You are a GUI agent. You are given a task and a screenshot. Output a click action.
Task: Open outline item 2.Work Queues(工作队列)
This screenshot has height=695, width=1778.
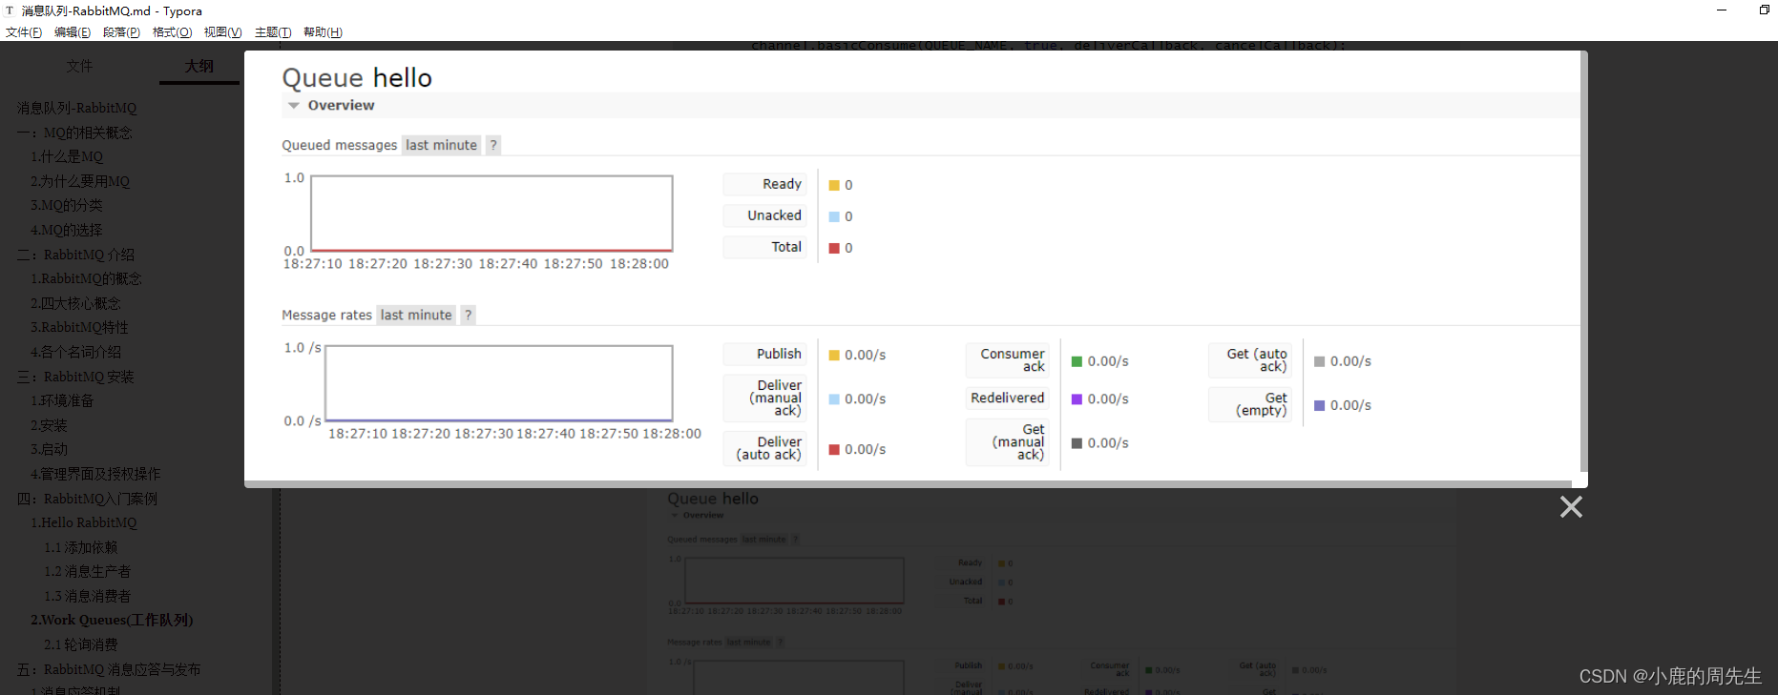(x=112, y=620)
